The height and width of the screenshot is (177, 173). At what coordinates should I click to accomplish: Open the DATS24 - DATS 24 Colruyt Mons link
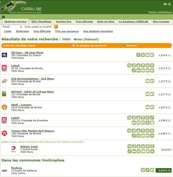click(x=32, y=92)
